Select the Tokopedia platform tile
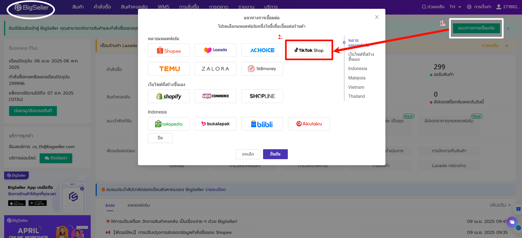This screenshot has width=522, height=238. click(169, 124)
